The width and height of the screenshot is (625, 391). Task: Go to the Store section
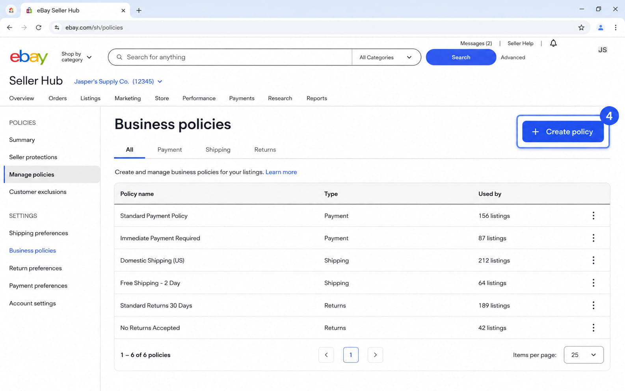(162, 98)
